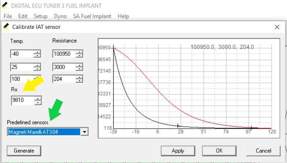Decrease the 204 resistance spinner down arrow
This screenshot has height=163, width=287.
79,81
